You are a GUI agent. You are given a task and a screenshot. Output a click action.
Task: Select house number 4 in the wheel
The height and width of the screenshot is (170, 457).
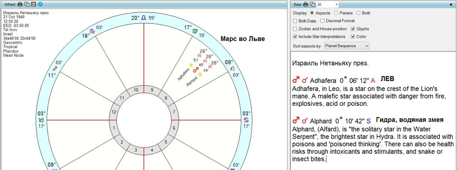[x=152, y=150]
